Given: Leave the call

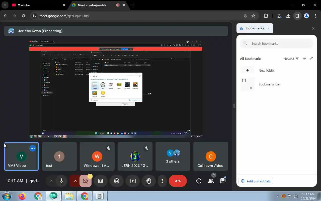Looking at the screenshot, I should coord(178,181).
